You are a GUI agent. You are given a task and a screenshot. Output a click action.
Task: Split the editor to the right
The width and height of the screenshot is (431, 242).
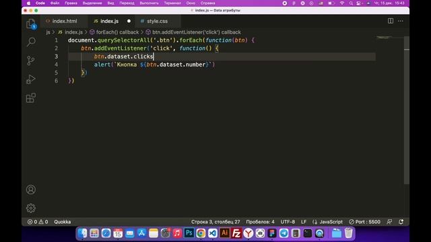(391, 21)
